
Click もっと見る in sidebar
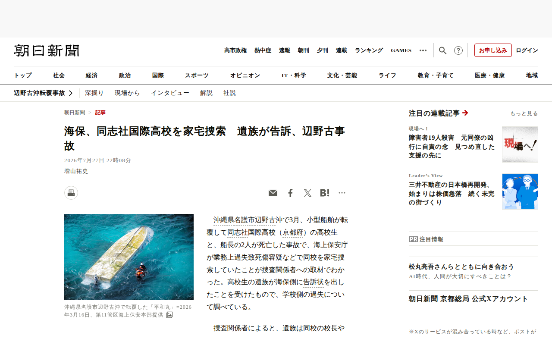pos(524,113)
